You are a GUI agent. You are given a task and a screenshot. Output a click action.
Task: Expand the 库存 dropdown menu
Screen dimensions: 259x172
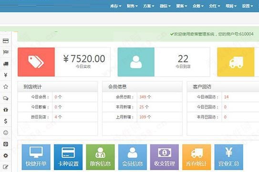click(115, 6)
